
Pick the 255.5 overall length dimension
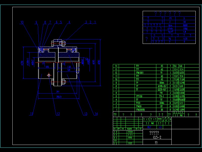59,97
